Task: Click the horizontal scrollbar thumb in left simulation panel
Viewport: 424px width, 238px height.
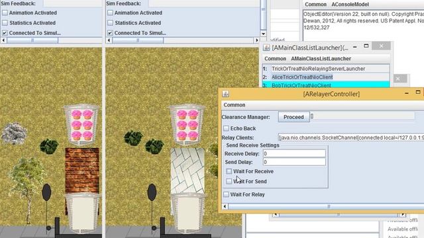Action: click(32, 40)
